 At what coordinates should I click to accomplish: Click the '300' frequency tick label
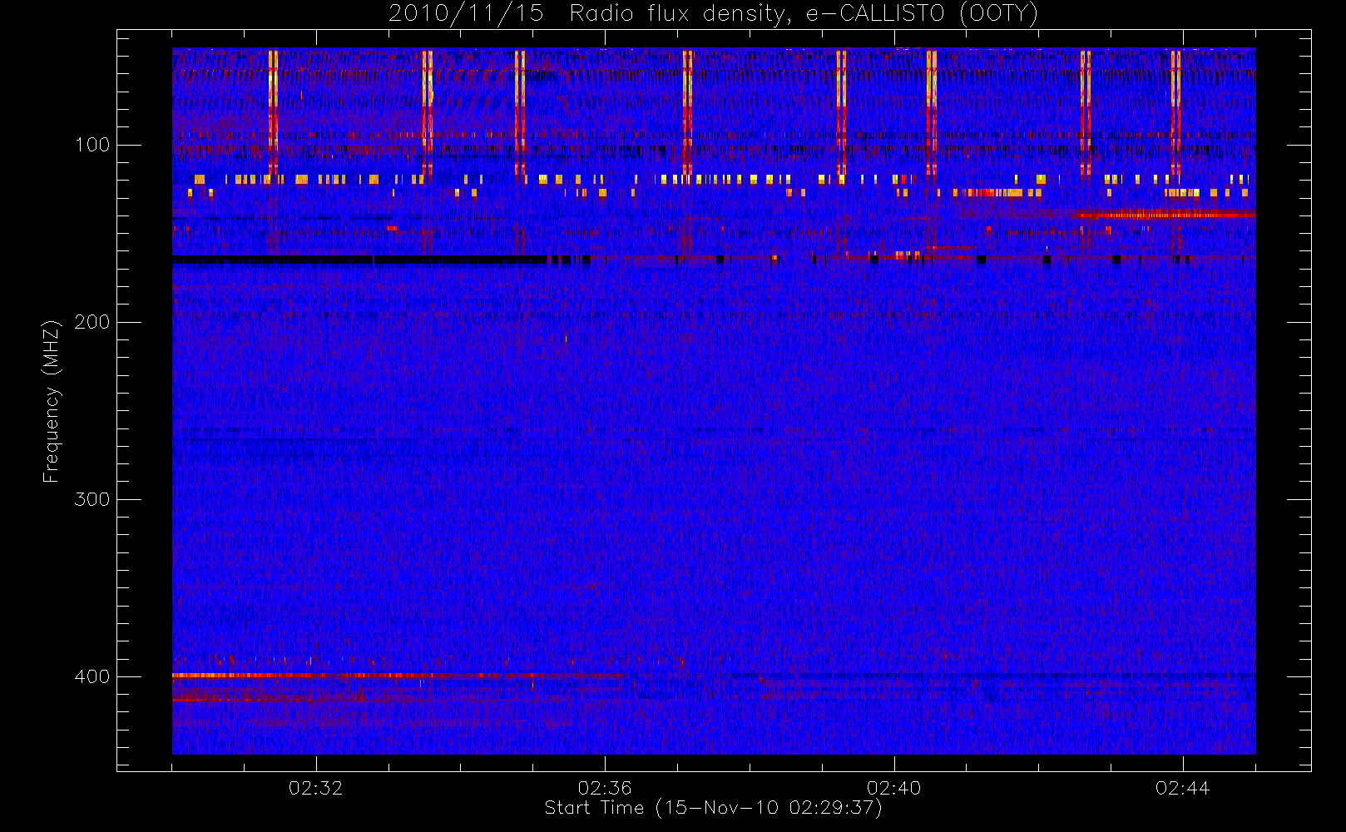(92, 499)
